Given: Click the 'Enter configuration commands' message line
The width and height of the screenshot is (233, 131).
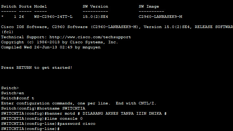Looking at the screenshot, I should point(79,103).
